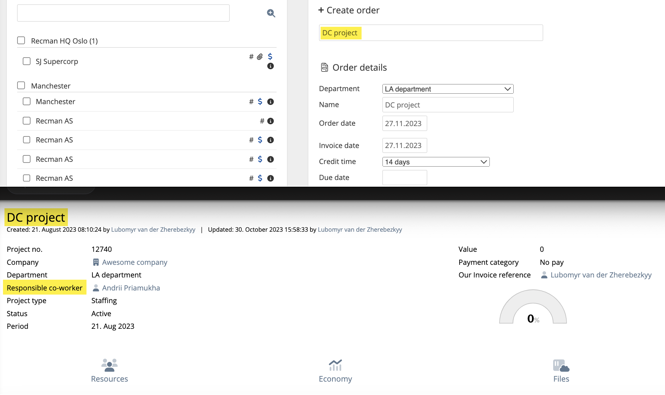Click the building icon next to Awesome company
665x395 pixels.
[96, 262]
